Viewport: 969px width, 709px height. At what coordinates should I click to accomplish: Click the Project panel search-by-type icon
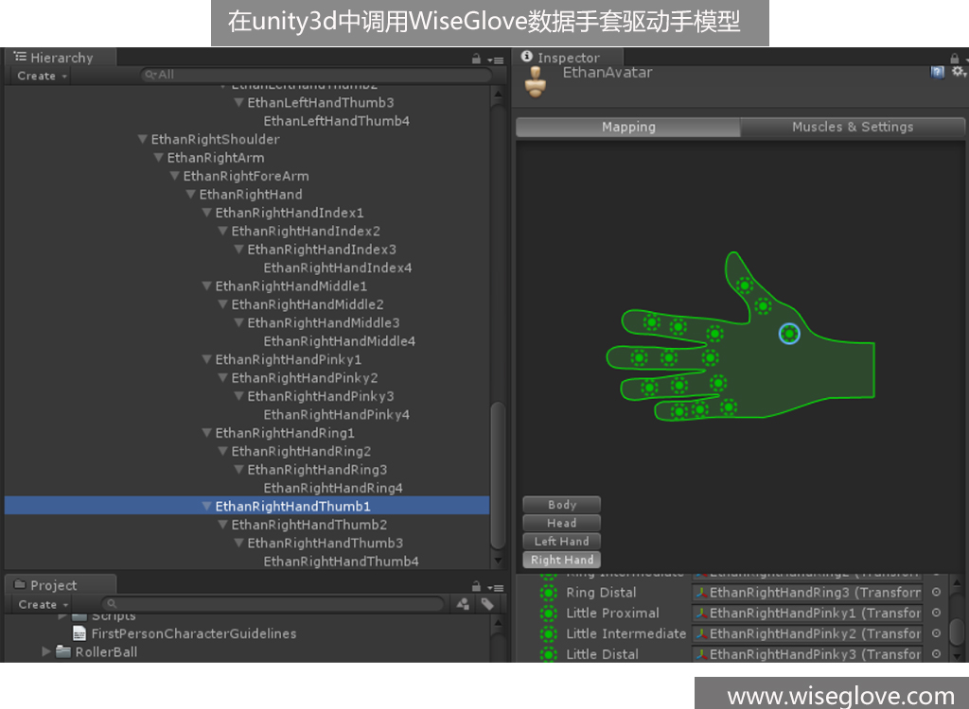coord(464,604)
